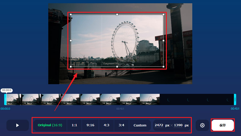
Task: Click the right-middle crop edge handle
Action: pyautogui.click(x=164, y=40)
